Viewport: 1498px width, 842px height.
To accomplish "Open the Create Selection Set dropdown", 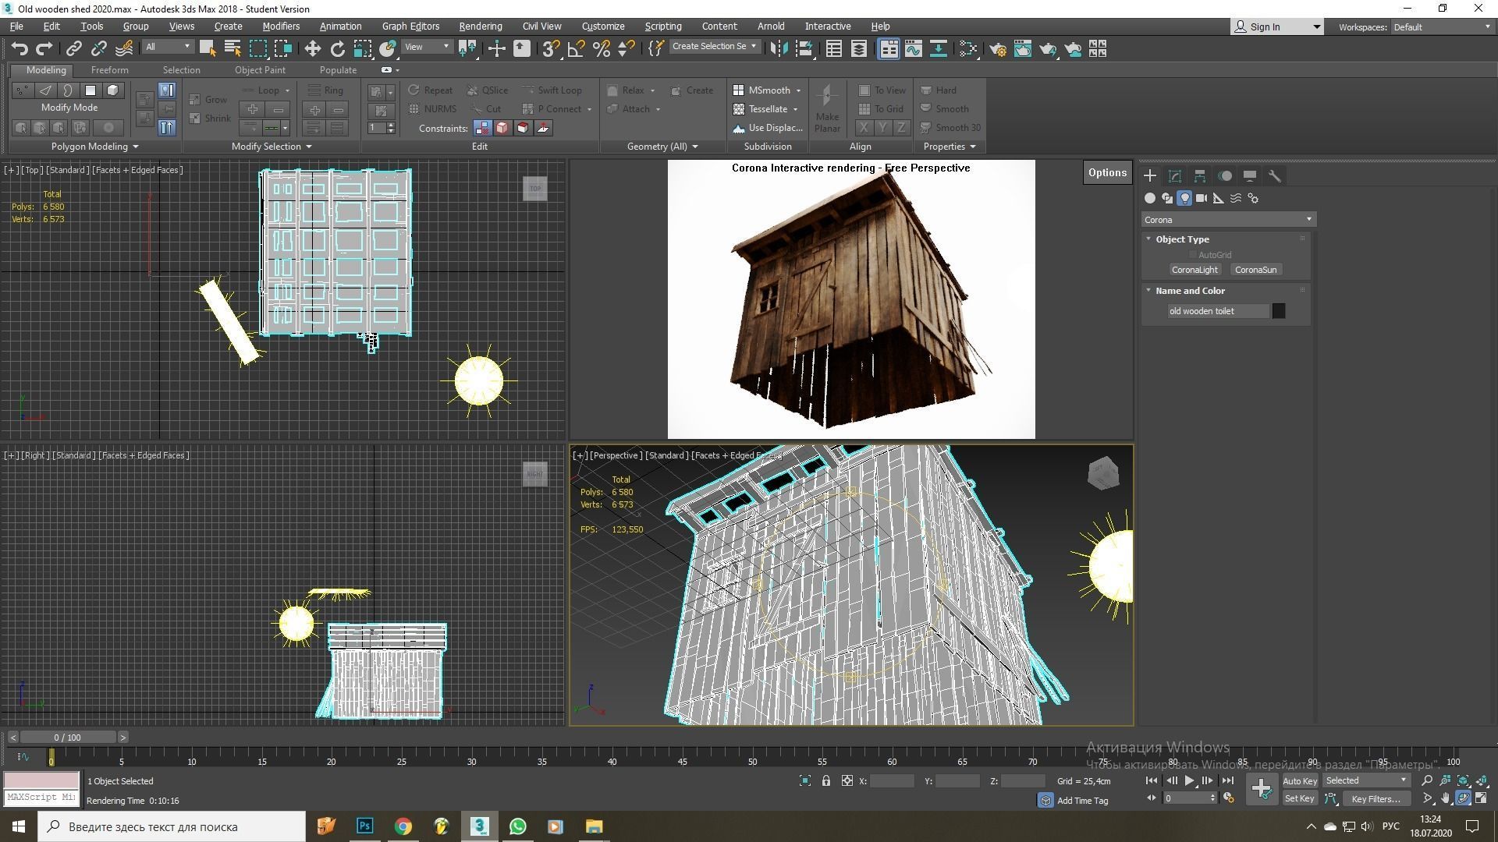I will pos(714,47).
